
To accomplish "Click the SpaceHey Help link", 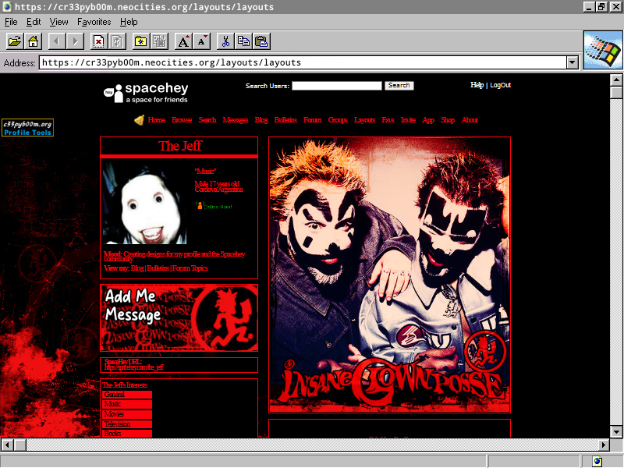I will tap(477, 85).
